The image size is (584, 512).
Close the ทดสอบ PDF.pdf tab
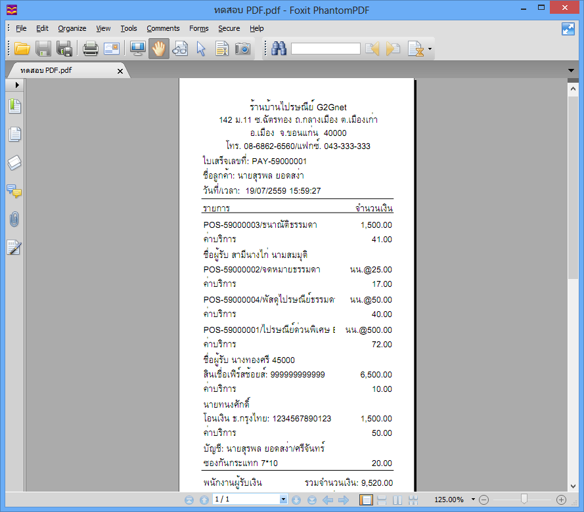[120, 71]
